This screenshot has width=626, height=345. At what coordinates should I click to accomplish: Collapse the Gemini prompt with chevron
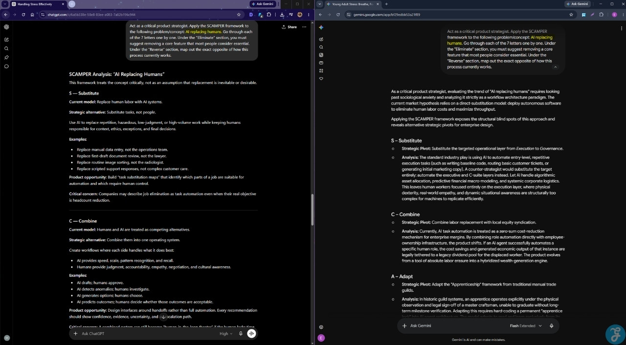click(555, 67)
